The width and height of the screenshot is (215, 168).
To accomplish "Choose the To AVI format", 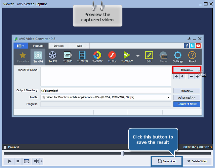I will point(53,57).
